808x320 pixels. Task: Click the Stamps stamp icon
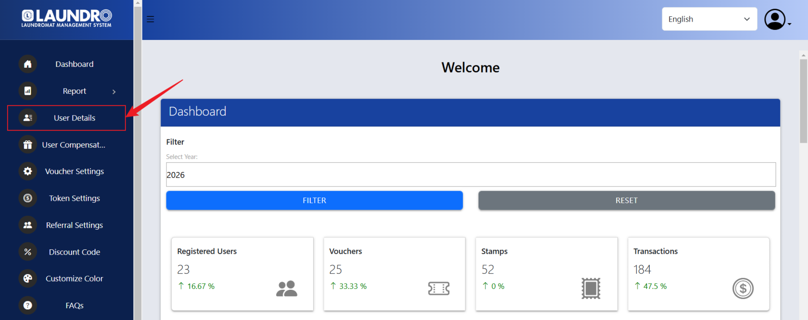(x=591, y=288)
